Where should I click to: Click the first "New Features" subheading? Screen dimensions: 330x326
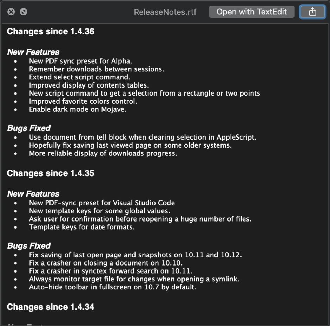[33, 52]
